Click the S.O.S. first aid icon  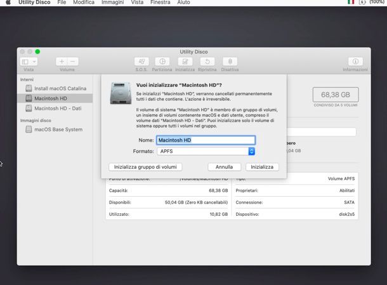click(x=141, y=62)
